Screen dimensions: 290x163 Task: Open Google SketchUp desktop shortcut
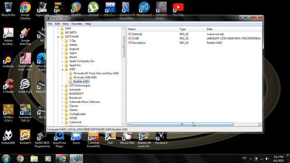pyautogui.click(x=25, y=36)
